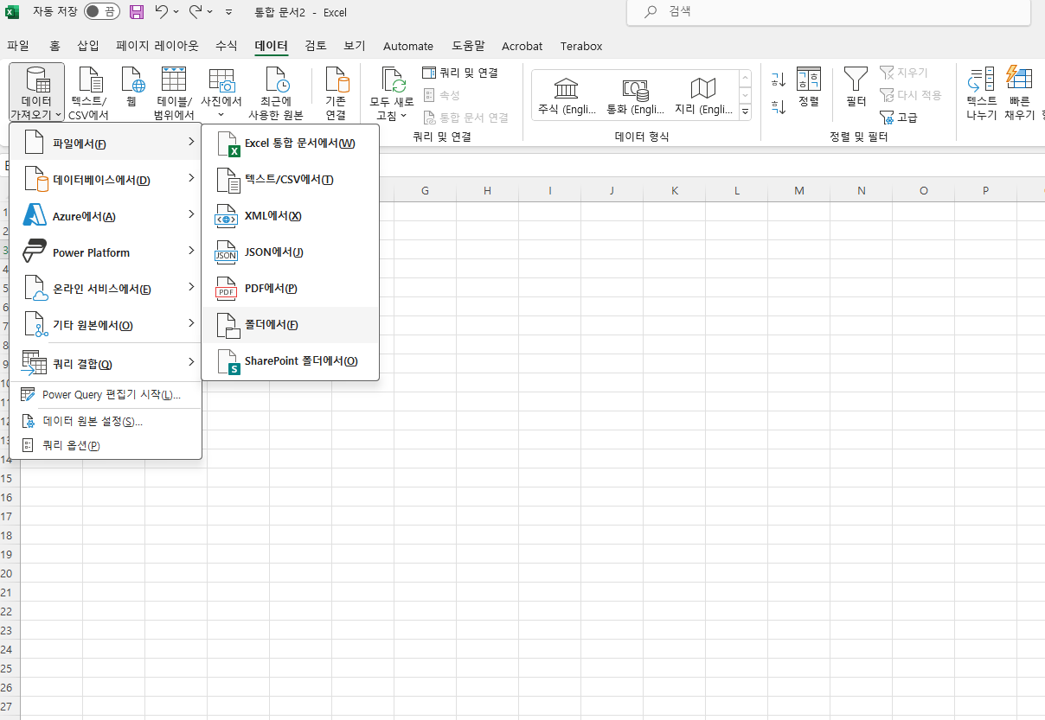Click the 텍스트/CSV에서 ribbon icon

click(x=89, y=92)
